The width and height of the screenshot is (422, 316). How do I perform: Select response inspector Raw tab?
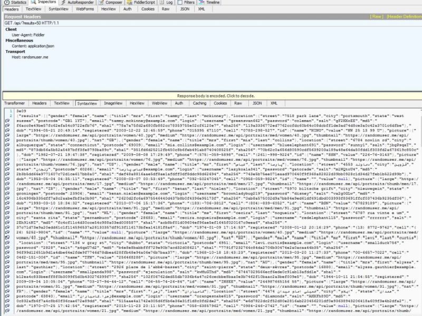click(238, 103)
